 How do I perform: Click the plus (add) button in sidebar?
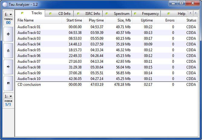tap(8, 34)
